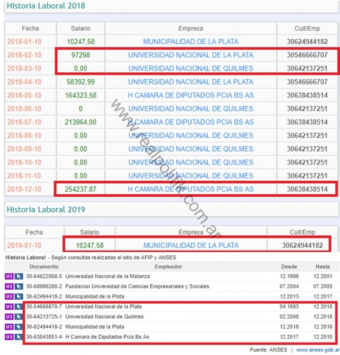Open H CAMARA DE DIPUTADOS link for 2018-05-10
This screenshot has height=355, width=340.
[x=190, y=96]
